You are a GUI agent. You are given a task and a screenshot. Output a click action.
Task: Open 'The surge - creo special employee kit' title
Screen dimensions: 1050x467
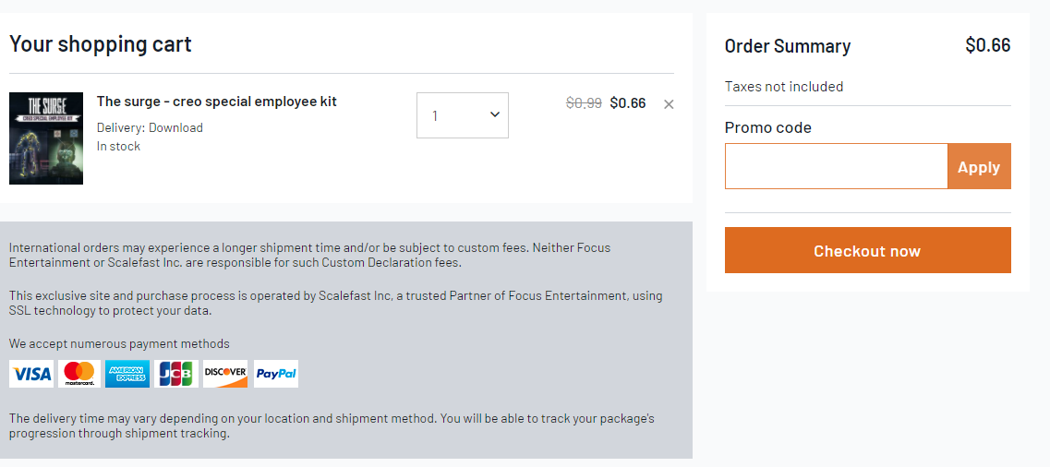click(216, 102)
